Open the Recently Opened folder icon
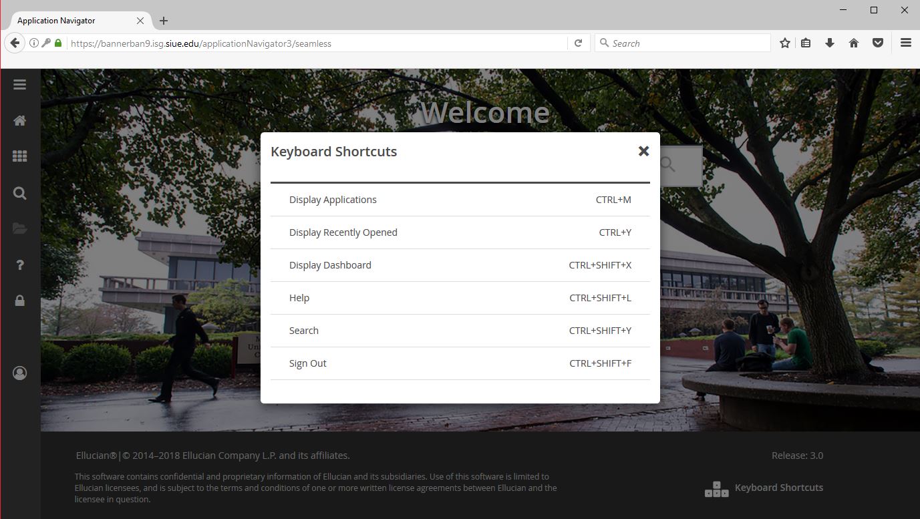Viewport: 920px width, 519px height. pos(19,229)
